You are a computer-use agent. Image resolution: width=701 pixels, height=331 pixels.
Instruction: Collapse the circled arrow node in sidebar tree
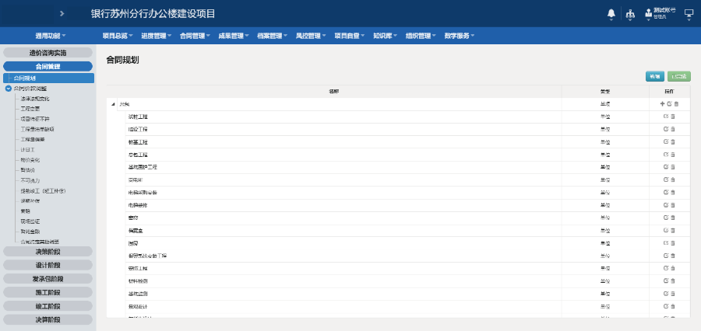(9, 89)
